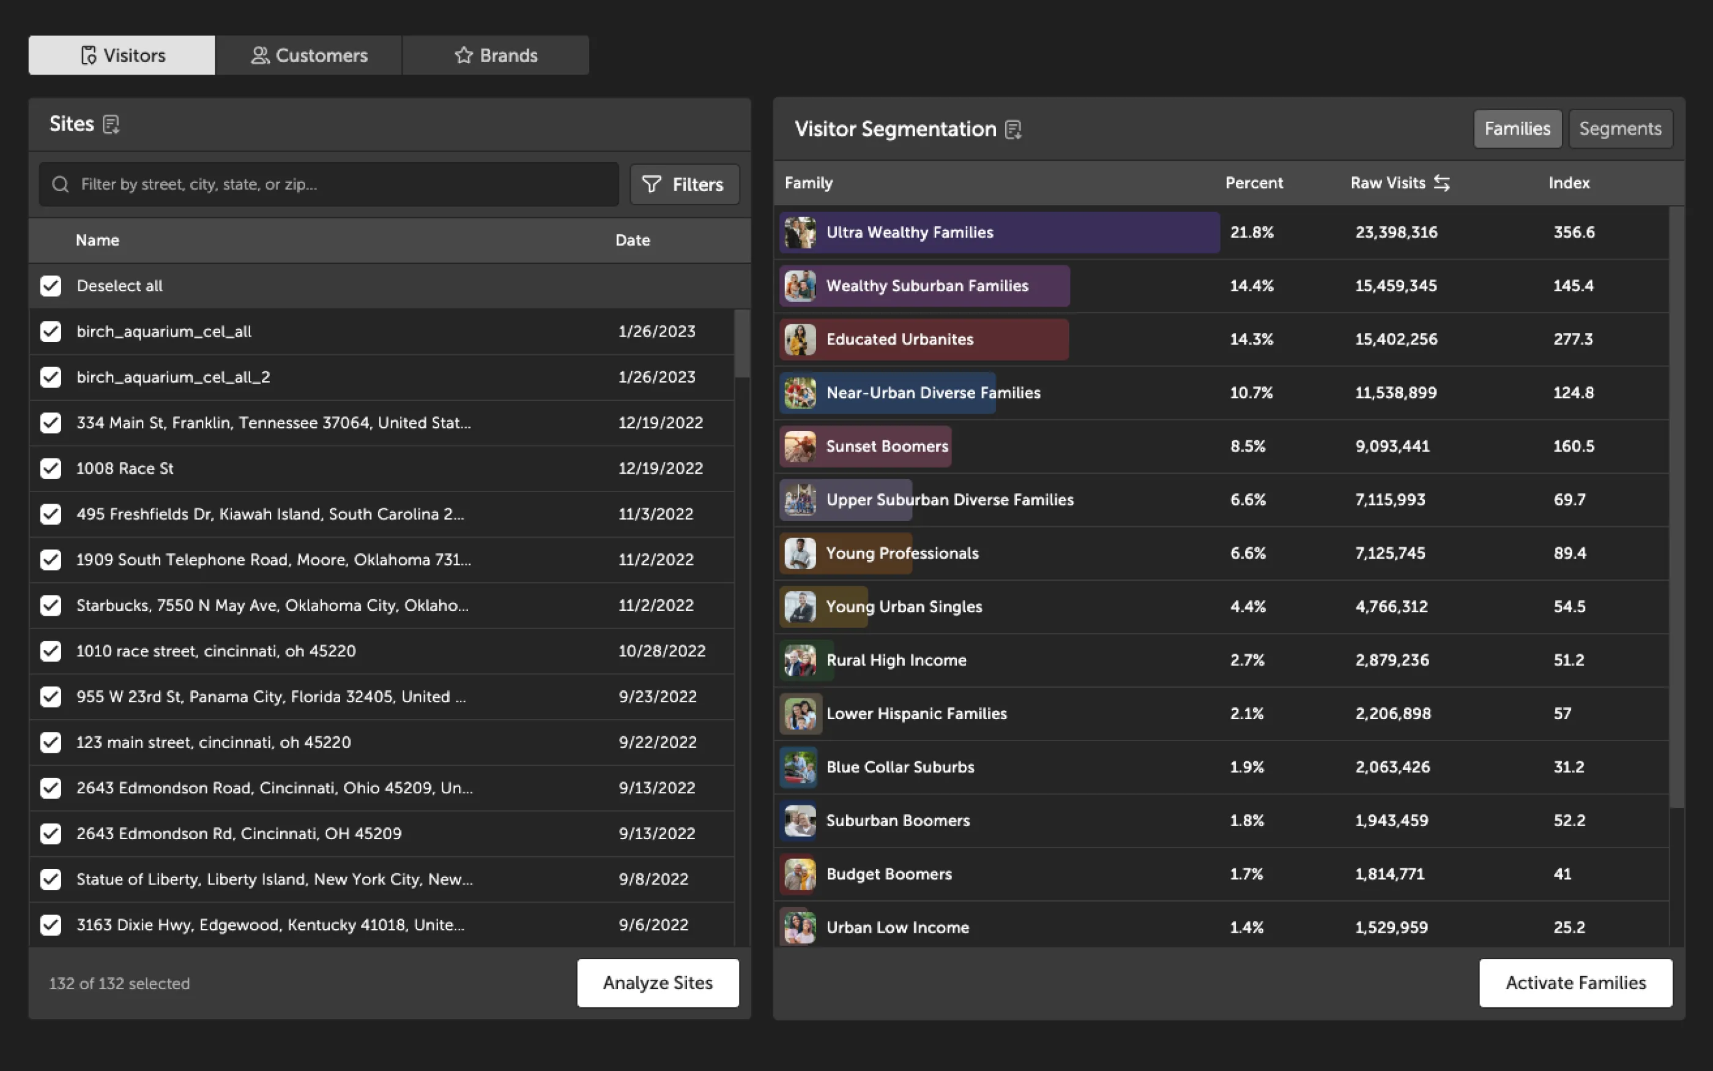Uncheck the Statue of Liberty checkbox
The width and height of the screenshot is (1713, 1071).
click(51, 879)
